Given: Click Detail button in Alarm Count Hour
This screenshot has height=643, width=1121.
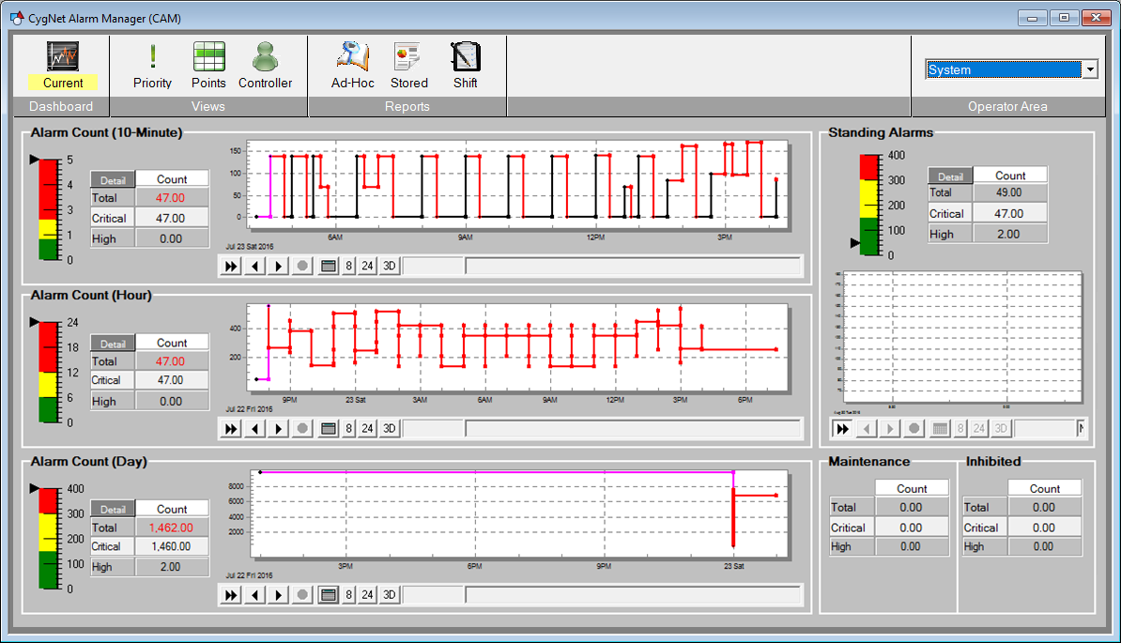Looking at the screenshot, I should [x=113, y=344].
